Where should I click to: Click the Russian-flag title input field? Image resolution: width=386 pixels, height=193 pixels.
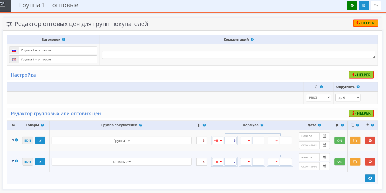pos(58,51)
